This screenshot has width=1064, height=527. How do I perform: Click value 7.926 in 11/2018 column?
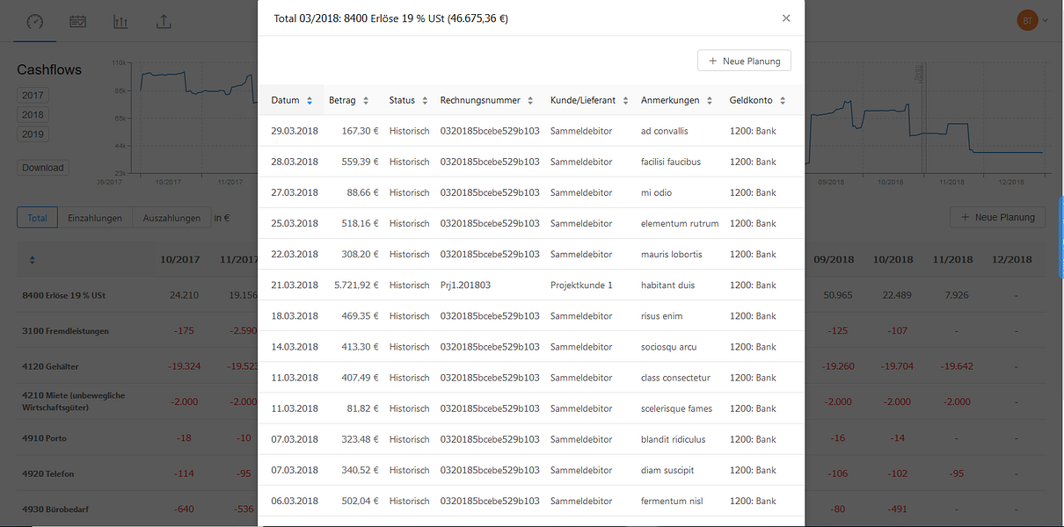pyautogui.click(x=957, y=296)
